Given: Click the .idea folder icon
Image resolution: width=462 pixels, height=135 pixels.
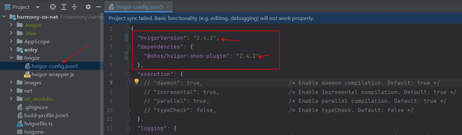Looking at the screenshot, I should pyautogui.click(x=20, y=33).
